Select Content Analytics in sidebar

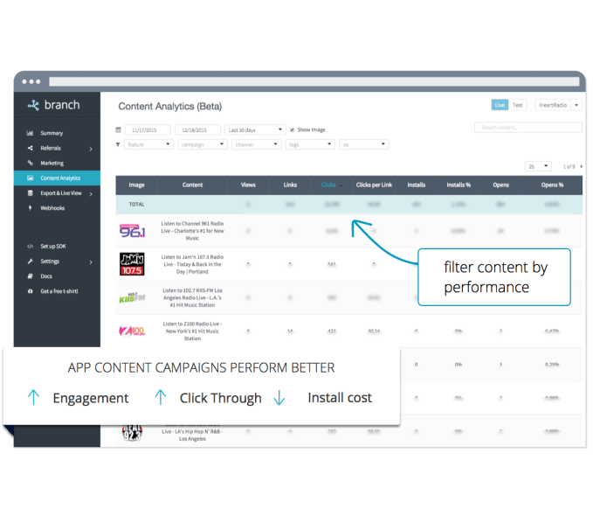point(57,178)
